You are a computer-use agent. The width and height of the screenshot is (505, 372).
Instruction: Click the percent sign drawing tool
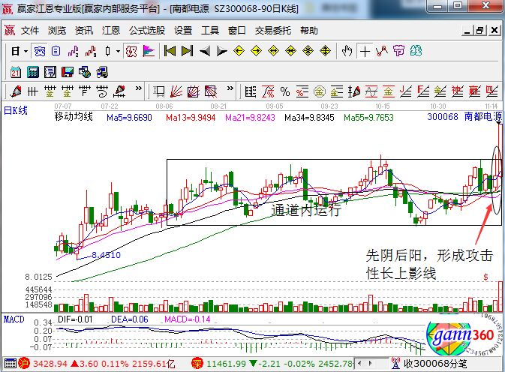[284, 91]
